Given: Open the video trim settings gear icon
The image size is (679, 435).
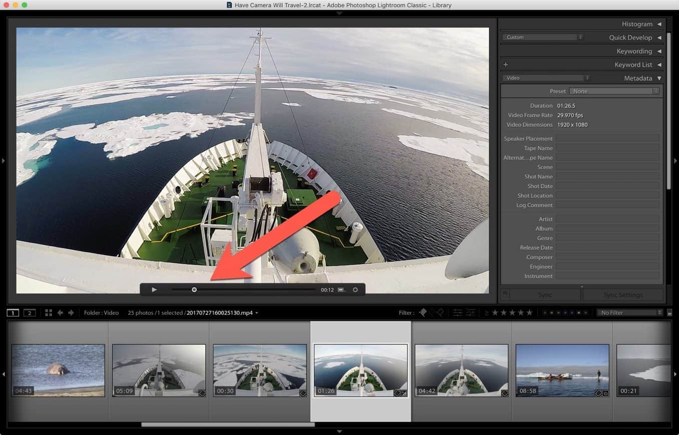Looking at the screenshot, I should [356, 289].
